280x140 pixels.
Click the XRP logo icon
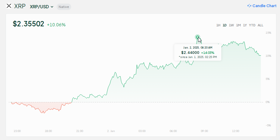coord(9,6)
